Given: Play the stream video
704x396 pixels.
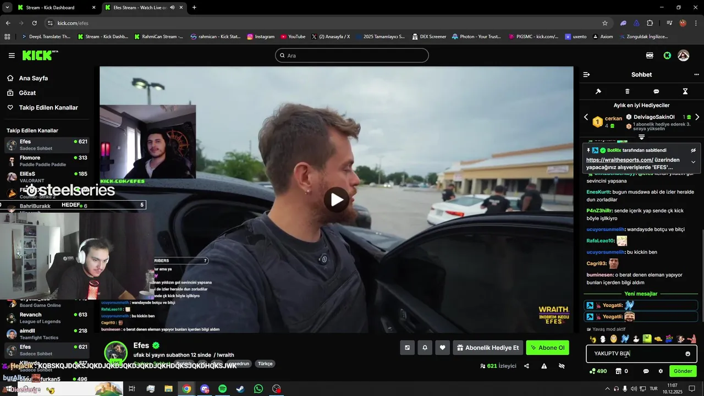Looking at the screenshot, I should tap(337, 199).
